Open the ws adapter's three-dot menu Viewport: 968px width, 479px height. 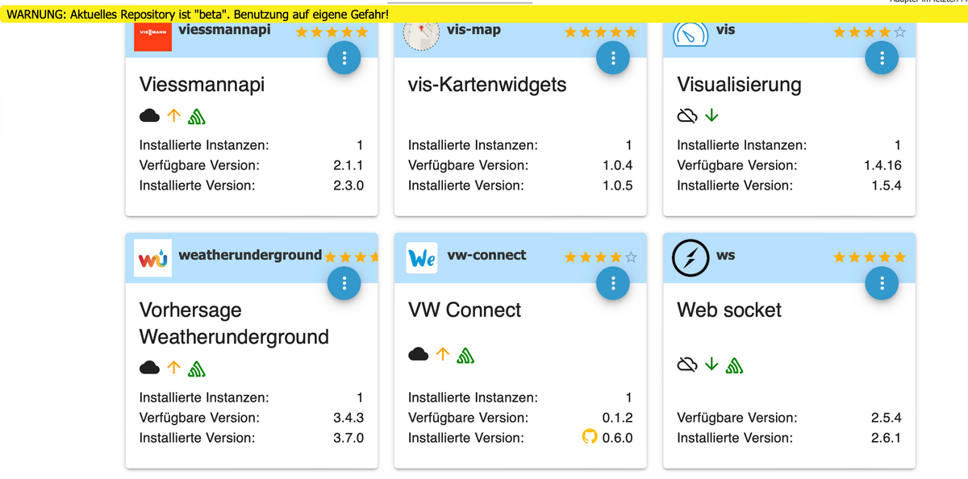[882, 283]
